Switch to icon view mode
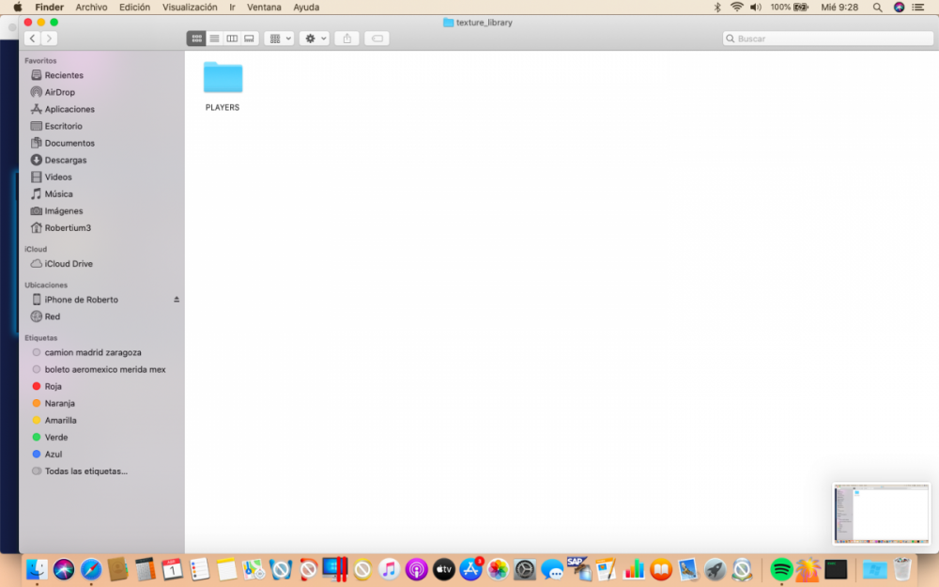The image size is (939, 587). tap(196, 39)
